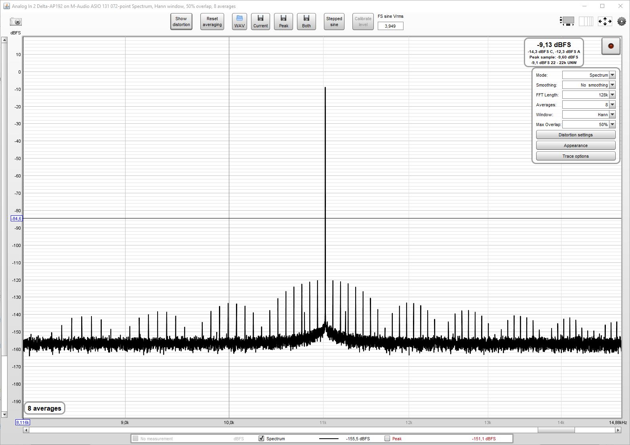Open settings gear icon top right
Image resolution: width=630 pixels, height=445 pixels.
click(622, 21)
